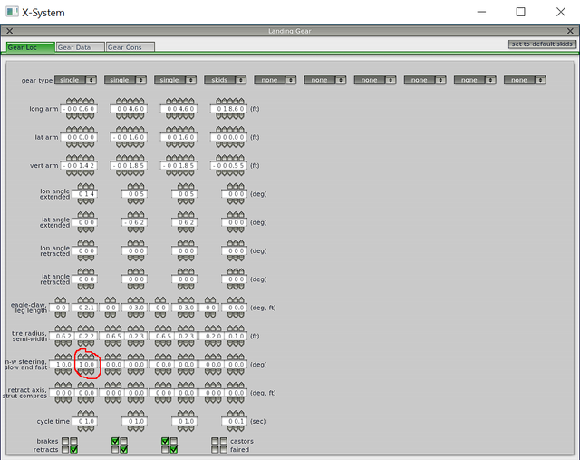Click the first gear's cycle time field 01.0
Image resolution: width=580 pixels, height=460 pixels.
[x=85, y=422]
